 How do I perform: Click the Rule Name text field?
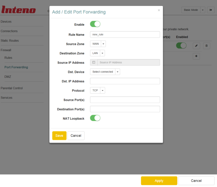point(125,34)
